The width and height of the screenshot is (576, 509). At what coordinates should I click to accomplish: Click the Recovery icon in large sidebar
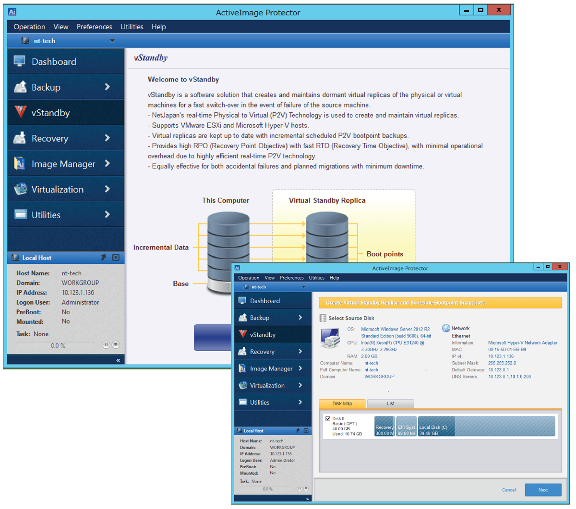point(20,138)
